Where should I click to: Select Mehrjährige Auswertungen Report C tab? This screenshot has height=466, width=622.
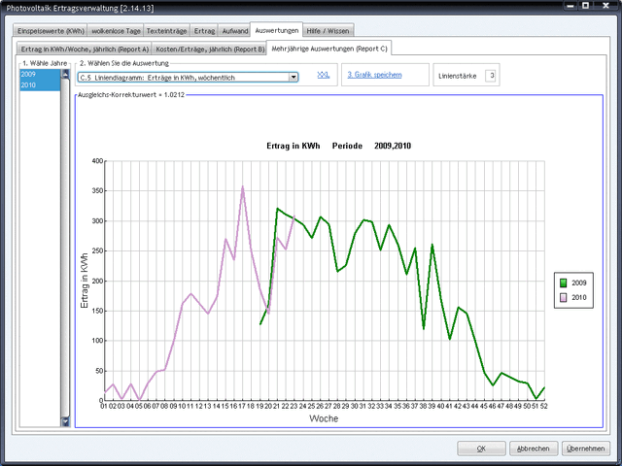pyautogui.click(x=329, y=49)
